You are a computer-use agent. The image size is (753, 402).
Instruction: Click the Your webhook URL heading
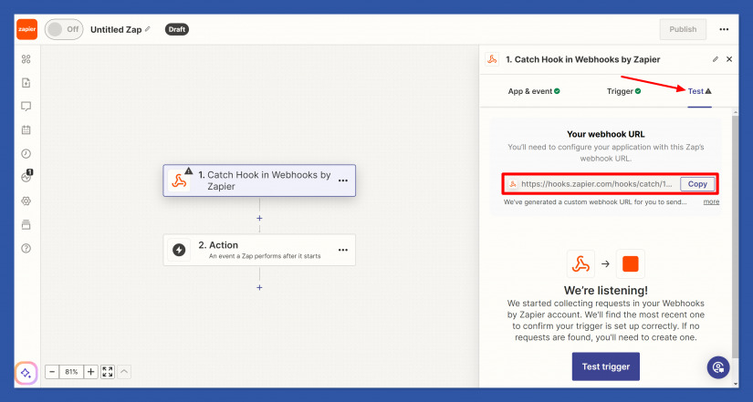pos(605,134)
